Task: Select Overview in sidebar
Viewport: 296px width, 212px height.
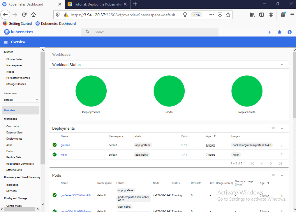Action: coord(20,110)
